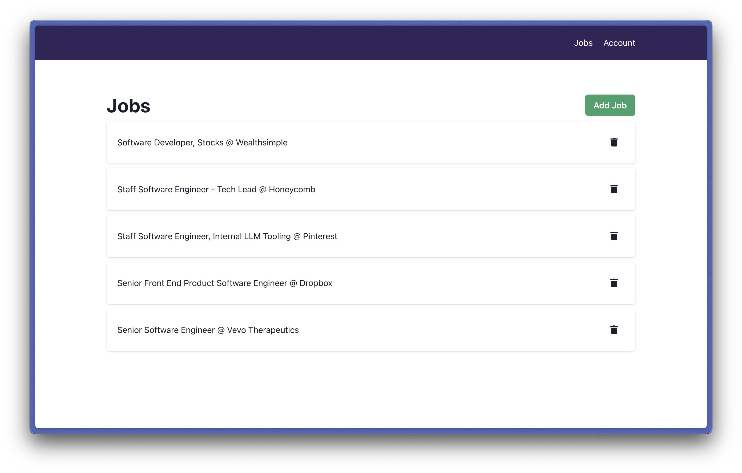Click the word Dropbox in job list
742x473 pixels.
coord(316,283)
